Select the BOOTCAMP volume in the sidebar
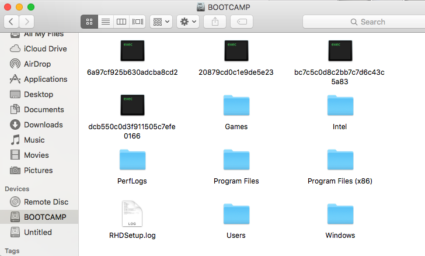Image resolution: width=425 pixels, height=256 pixels. [x=39, y=217]
